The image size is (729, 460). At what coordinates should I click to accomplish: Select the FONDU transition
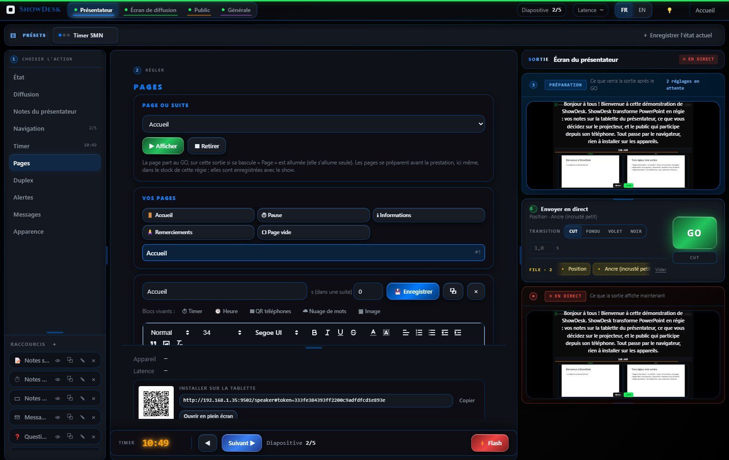tap(593, 231)
